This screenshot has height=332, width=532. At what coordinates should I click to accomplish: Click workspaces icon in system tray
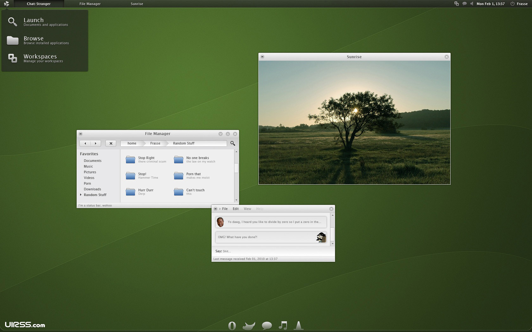coord(457,4)
